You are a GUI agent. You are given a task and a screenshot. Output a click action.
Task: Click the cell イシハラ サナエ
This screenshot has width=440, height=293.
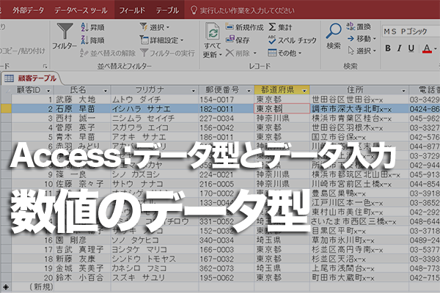(155, 109)
